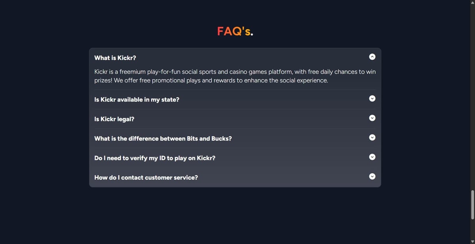The width and height of the screenshot is (475, 244).
Task: Select the What is Kickr? question title
Action: [x=115, y=58]
